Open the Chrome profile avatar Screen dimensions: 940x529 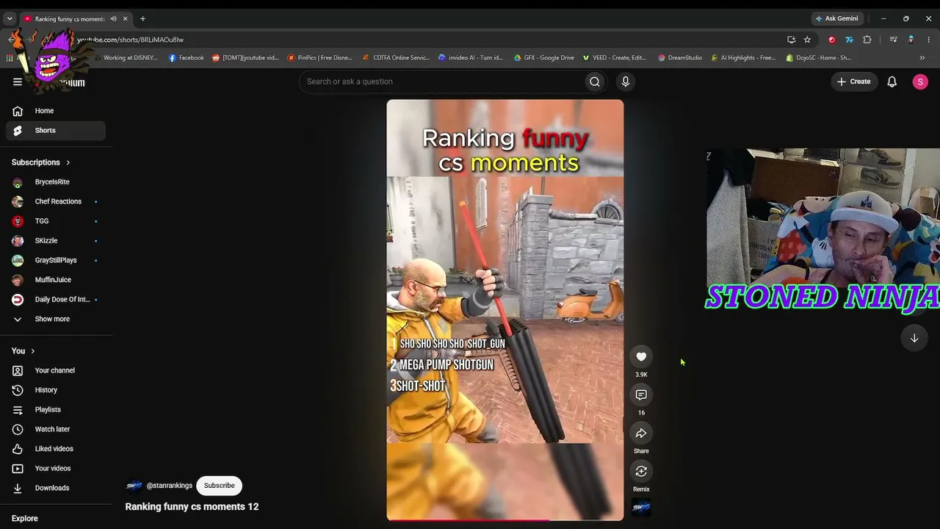click(x=911, y=40)
